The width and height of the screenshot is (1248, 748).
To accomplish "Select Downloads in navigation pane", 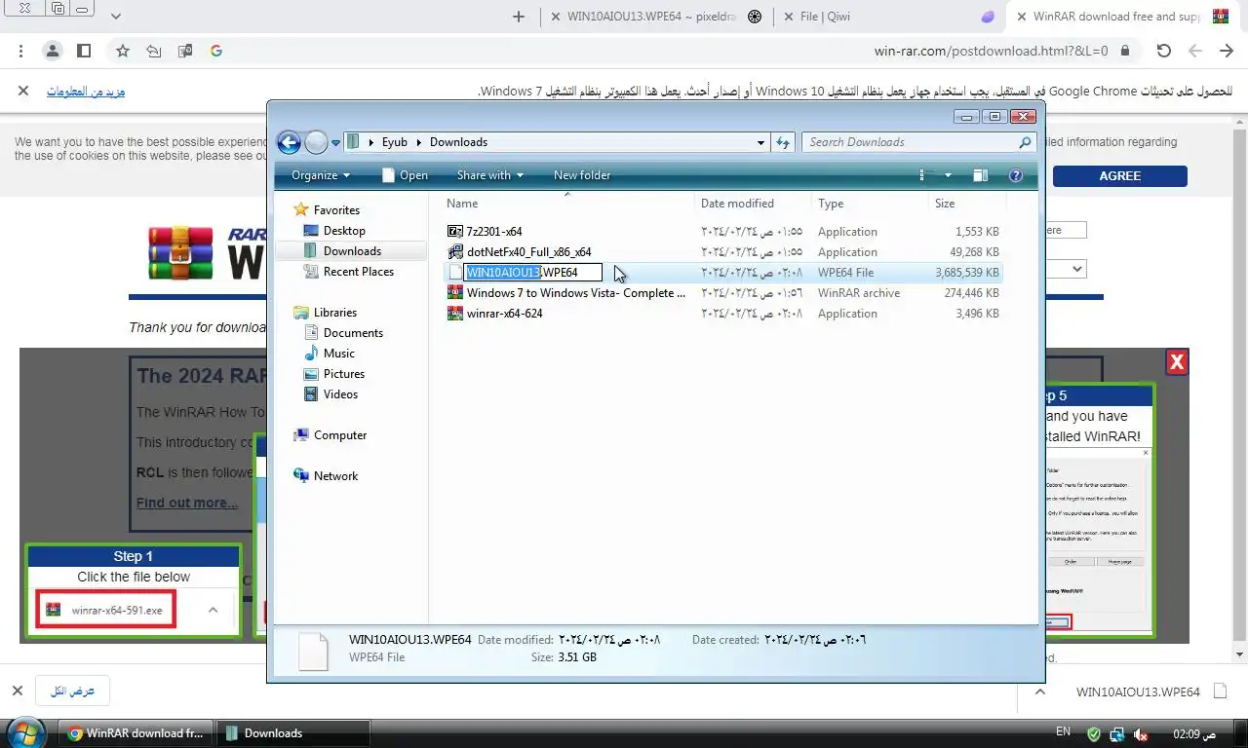I will coord(352,251).
